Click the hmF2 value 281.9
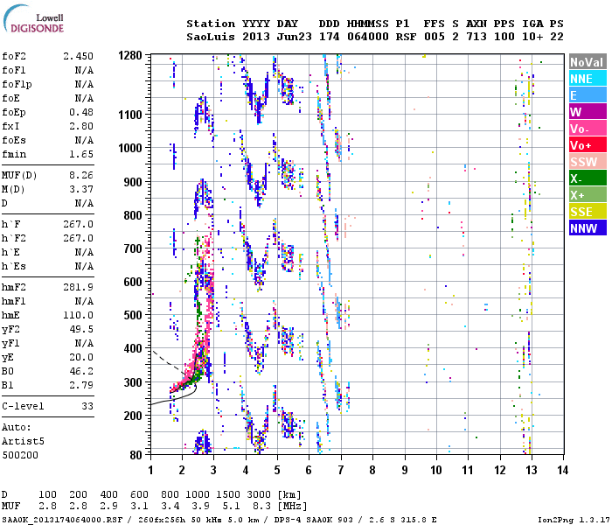The width and height of the screenshot is (612, 525). (78, 287)
